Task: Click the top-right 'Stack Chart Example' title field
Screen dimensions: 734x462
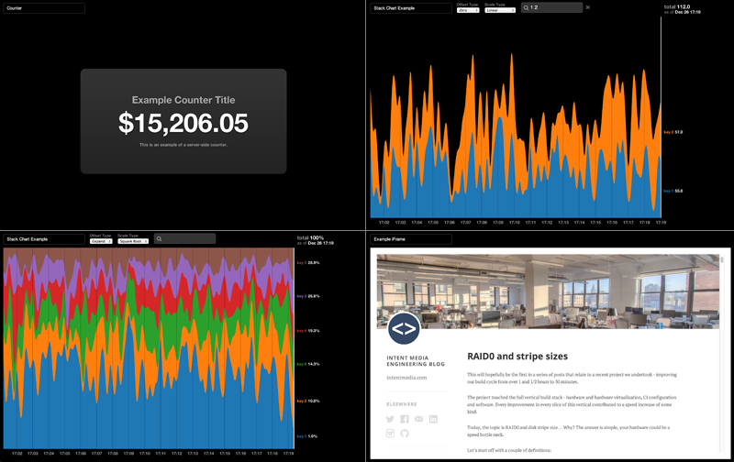Action: click(411, 8)
